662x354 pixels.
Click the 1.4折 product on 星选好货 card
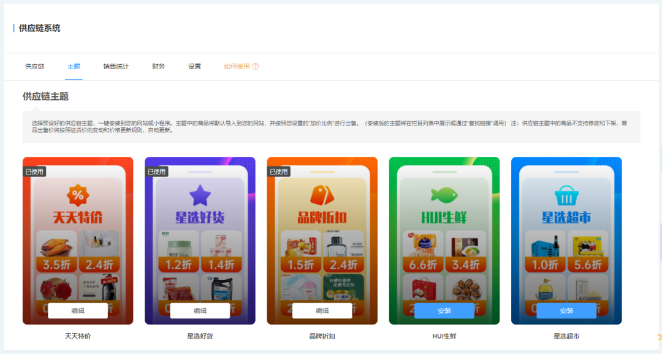(x=221, y=251)
